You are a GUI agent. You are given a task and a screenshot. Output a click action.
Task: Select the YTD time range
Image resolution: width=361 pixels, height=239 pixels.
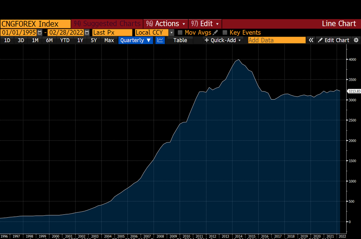pos(65,40)
